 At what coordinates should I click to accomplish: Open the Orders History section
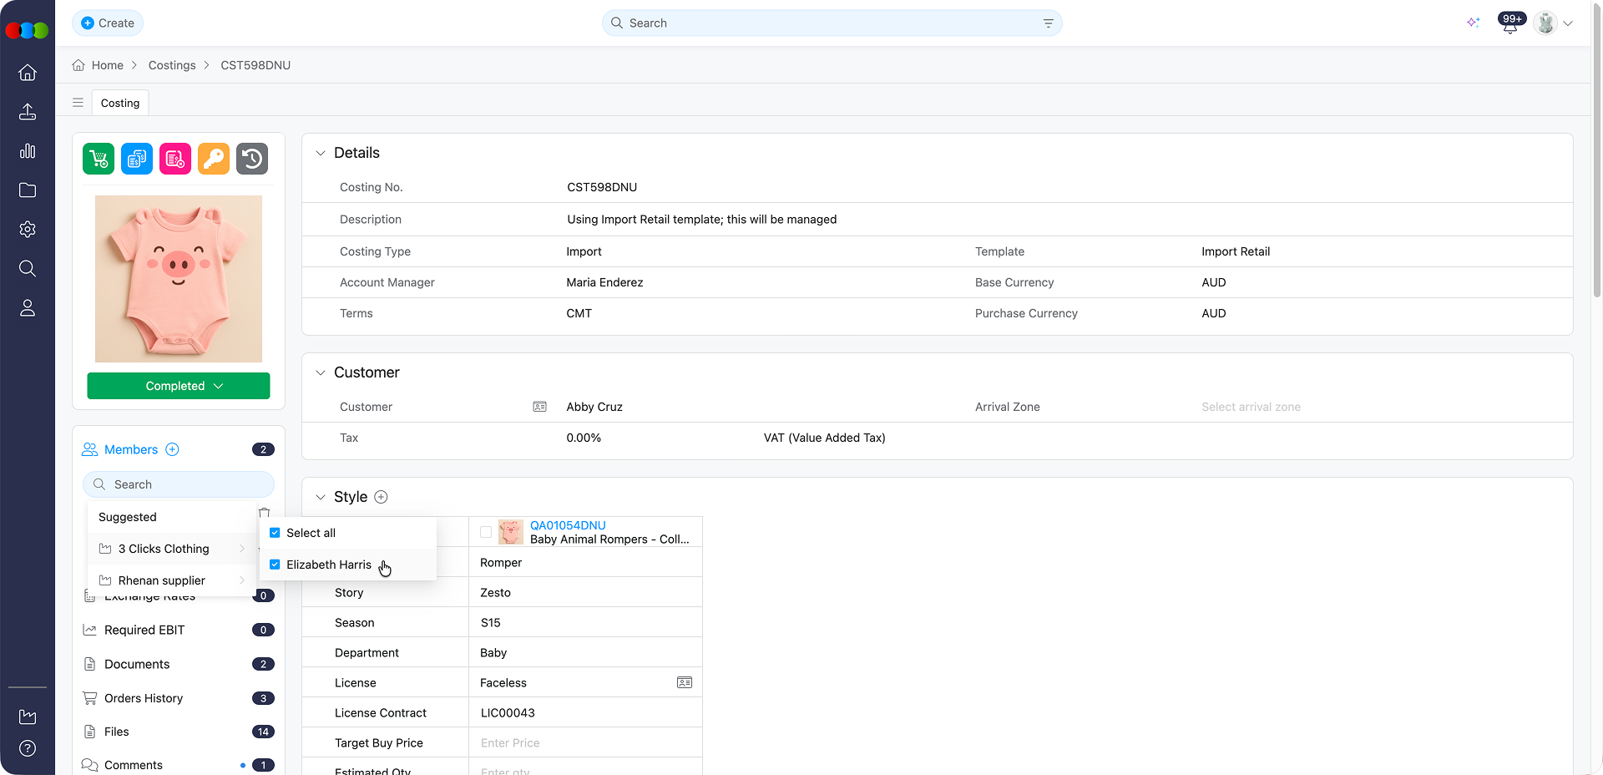(144, 698)
